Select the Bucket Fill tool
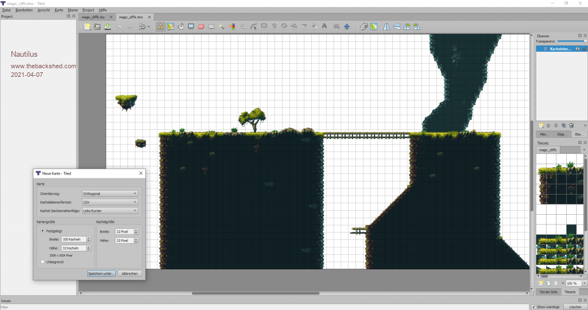The image size is (588, 310). point(181,26)
